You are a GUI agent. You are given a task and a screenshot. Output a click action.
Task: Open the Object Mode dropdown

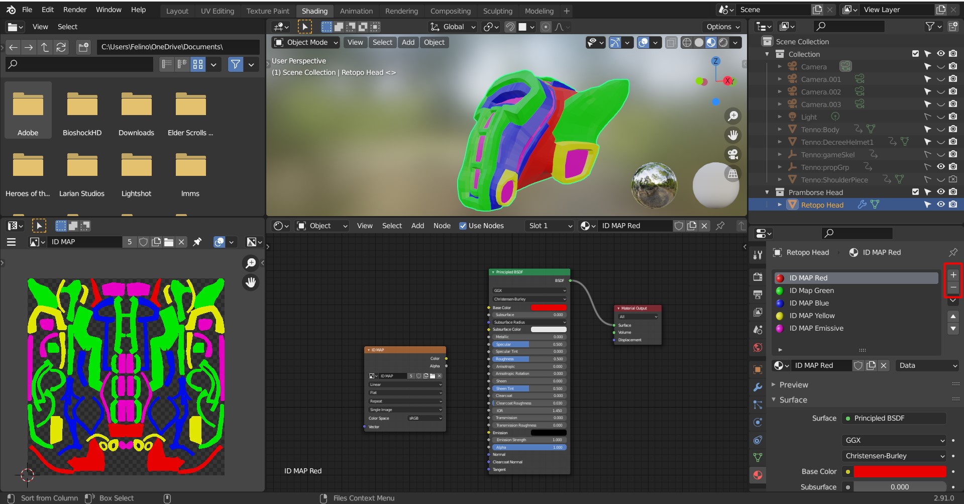[x=306, y=43]
